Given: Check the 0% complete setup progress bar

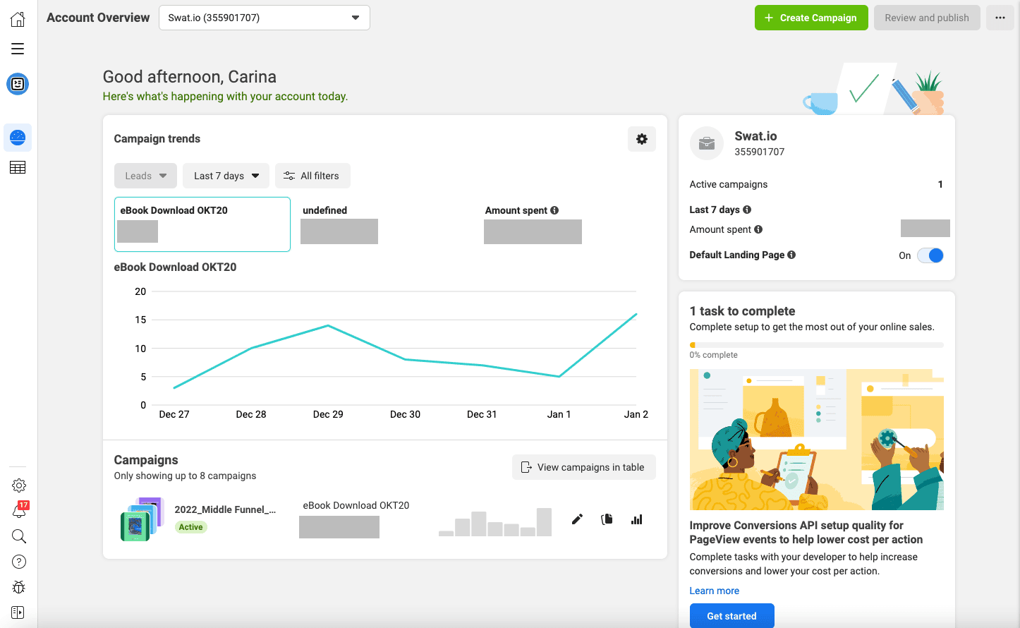Looking at the screenshot, I should [816, 345].
